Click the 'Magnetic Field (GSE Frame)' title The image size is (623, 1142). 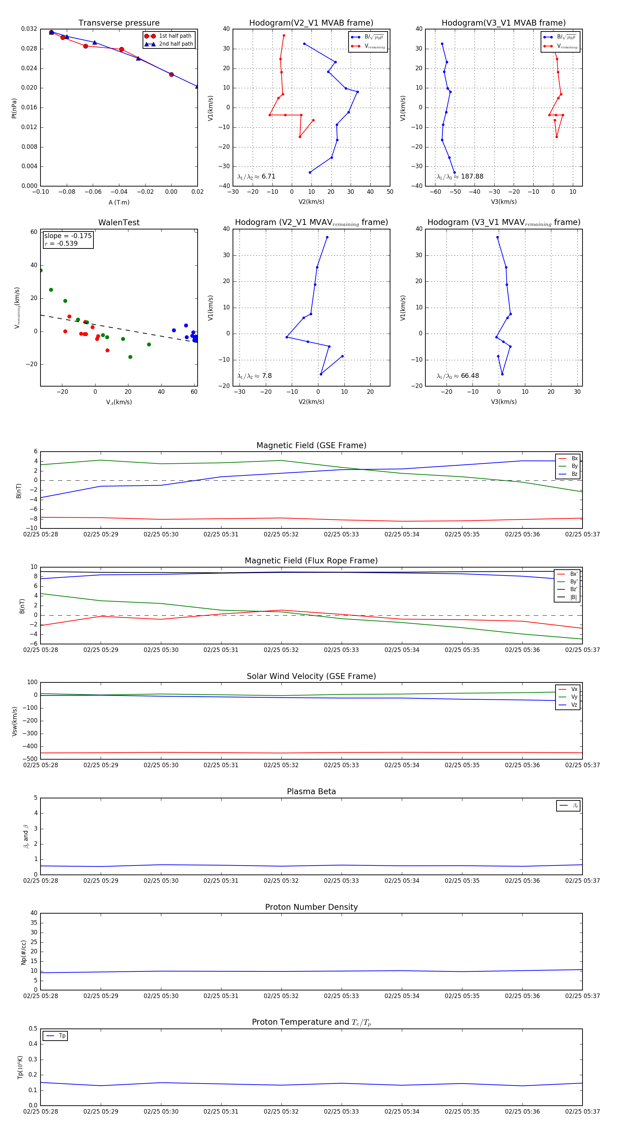[x=311, y=445]
